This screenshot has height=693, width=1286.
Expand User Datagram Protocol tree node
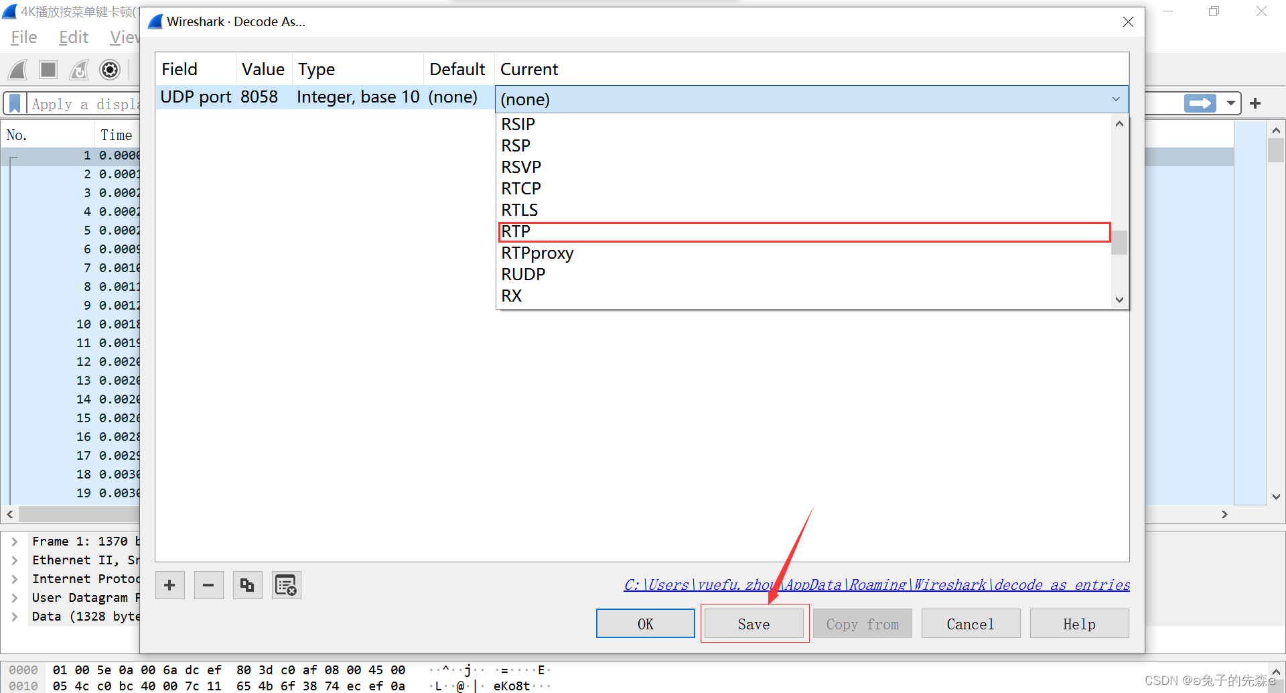[15, 598]
